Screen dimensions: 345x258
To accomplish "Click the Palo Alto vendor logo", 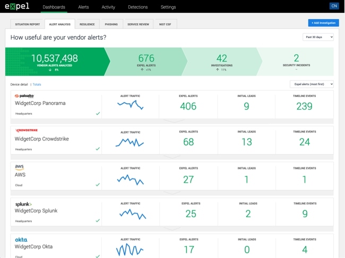I will coord(24,96).
